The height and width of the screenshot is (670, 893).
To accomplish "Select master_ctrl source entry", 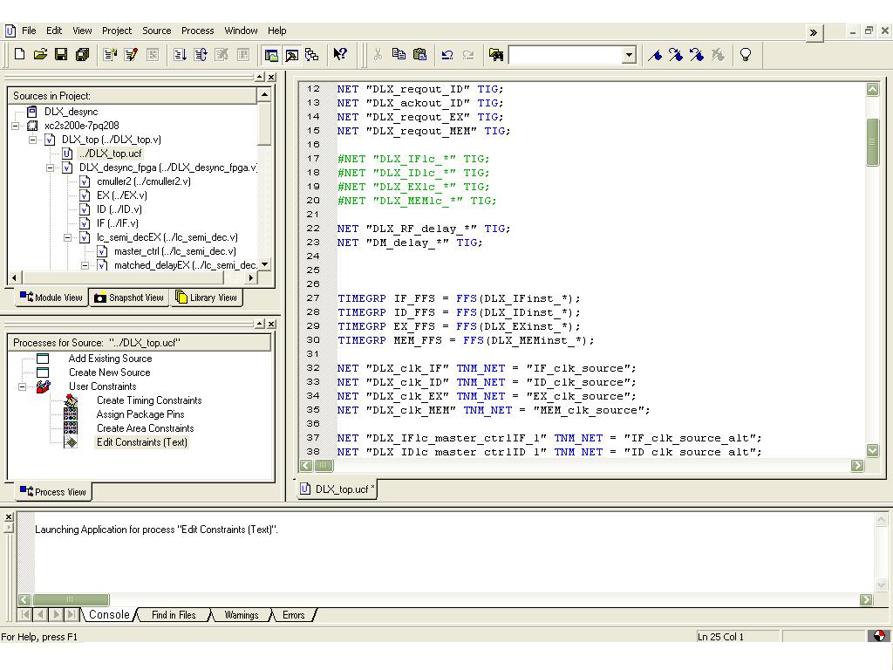I will click(174, 251).
